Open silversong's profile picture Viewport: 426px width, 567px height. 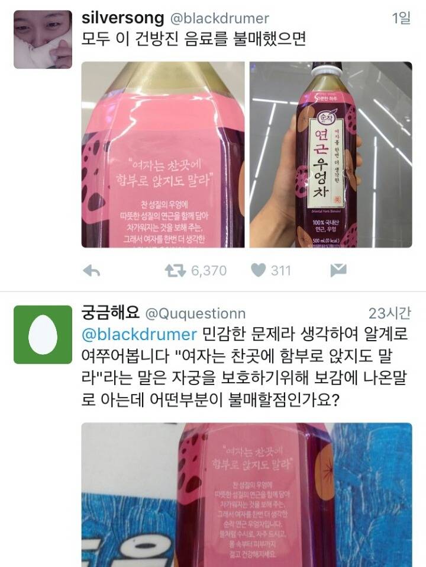tap(43, 40)
